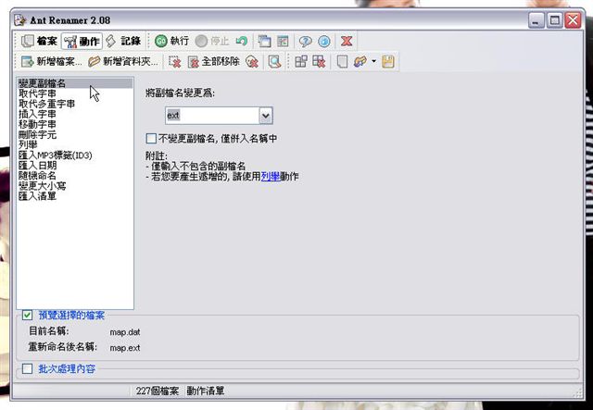This screenshot has height=410, width=593.
Task: Click remove selected icon with dotted box
Action: [174, 62]
